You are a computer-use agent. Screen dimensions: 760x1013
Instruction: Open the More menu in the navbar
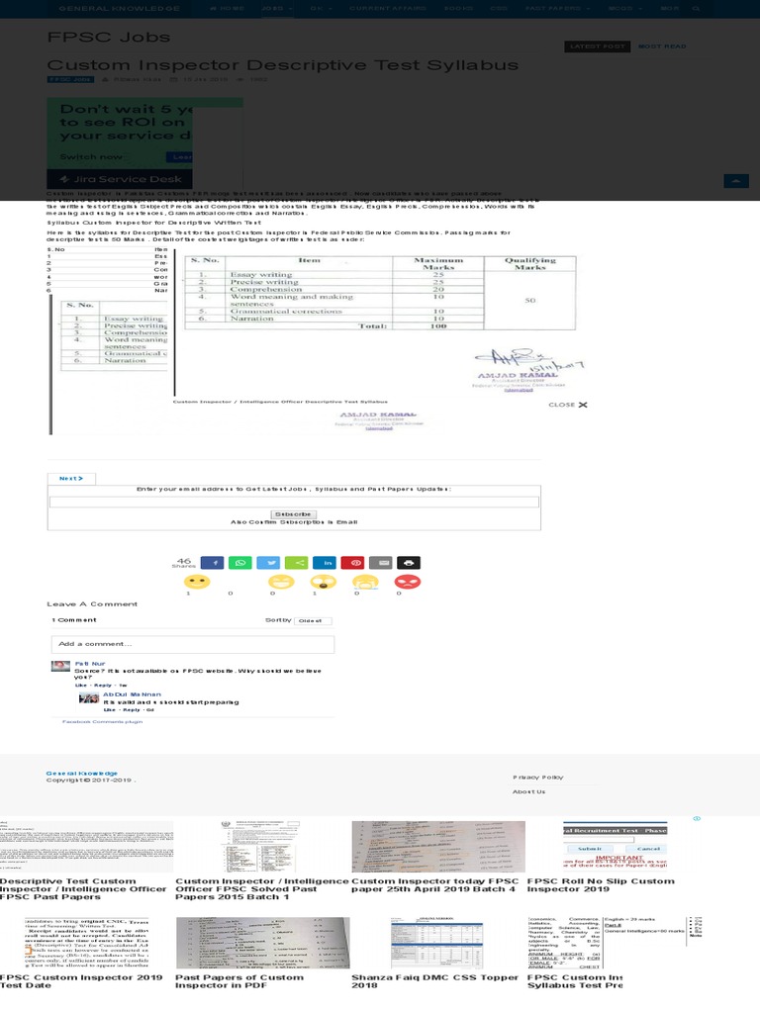tap(670, 8)
